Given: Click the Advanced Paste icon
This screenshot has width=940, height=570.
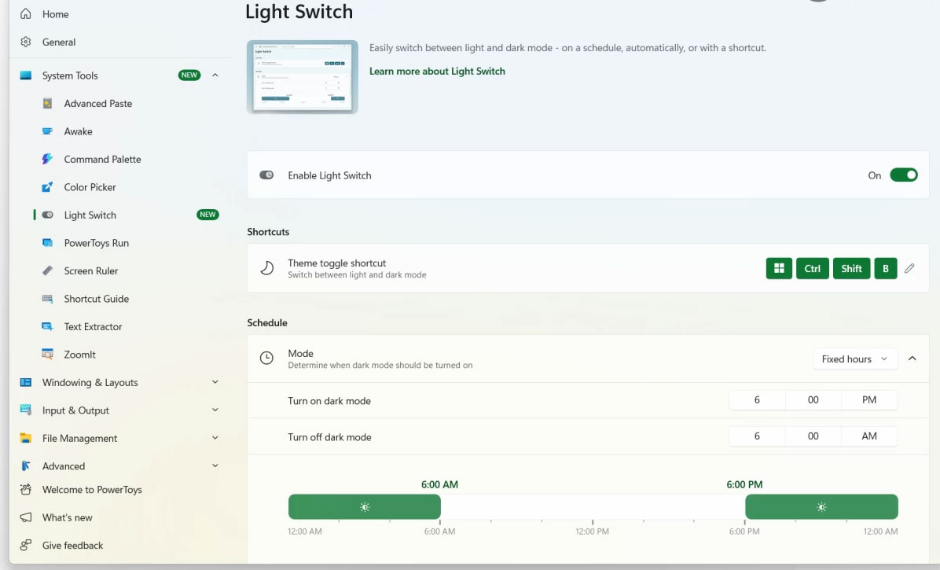Looking at the screenshot, I should [47, 103].
